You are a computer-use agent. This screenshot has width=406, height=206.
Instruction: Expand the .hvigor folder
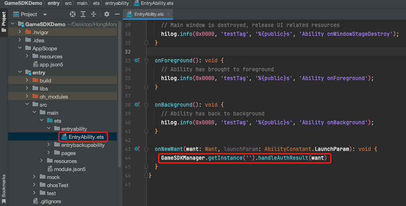[20, 32]
